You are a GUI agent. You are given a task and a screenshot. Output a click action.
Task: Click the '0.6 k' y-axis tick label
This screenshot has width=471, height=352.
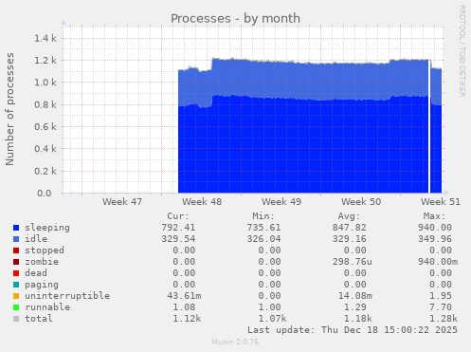coord(45,127)
